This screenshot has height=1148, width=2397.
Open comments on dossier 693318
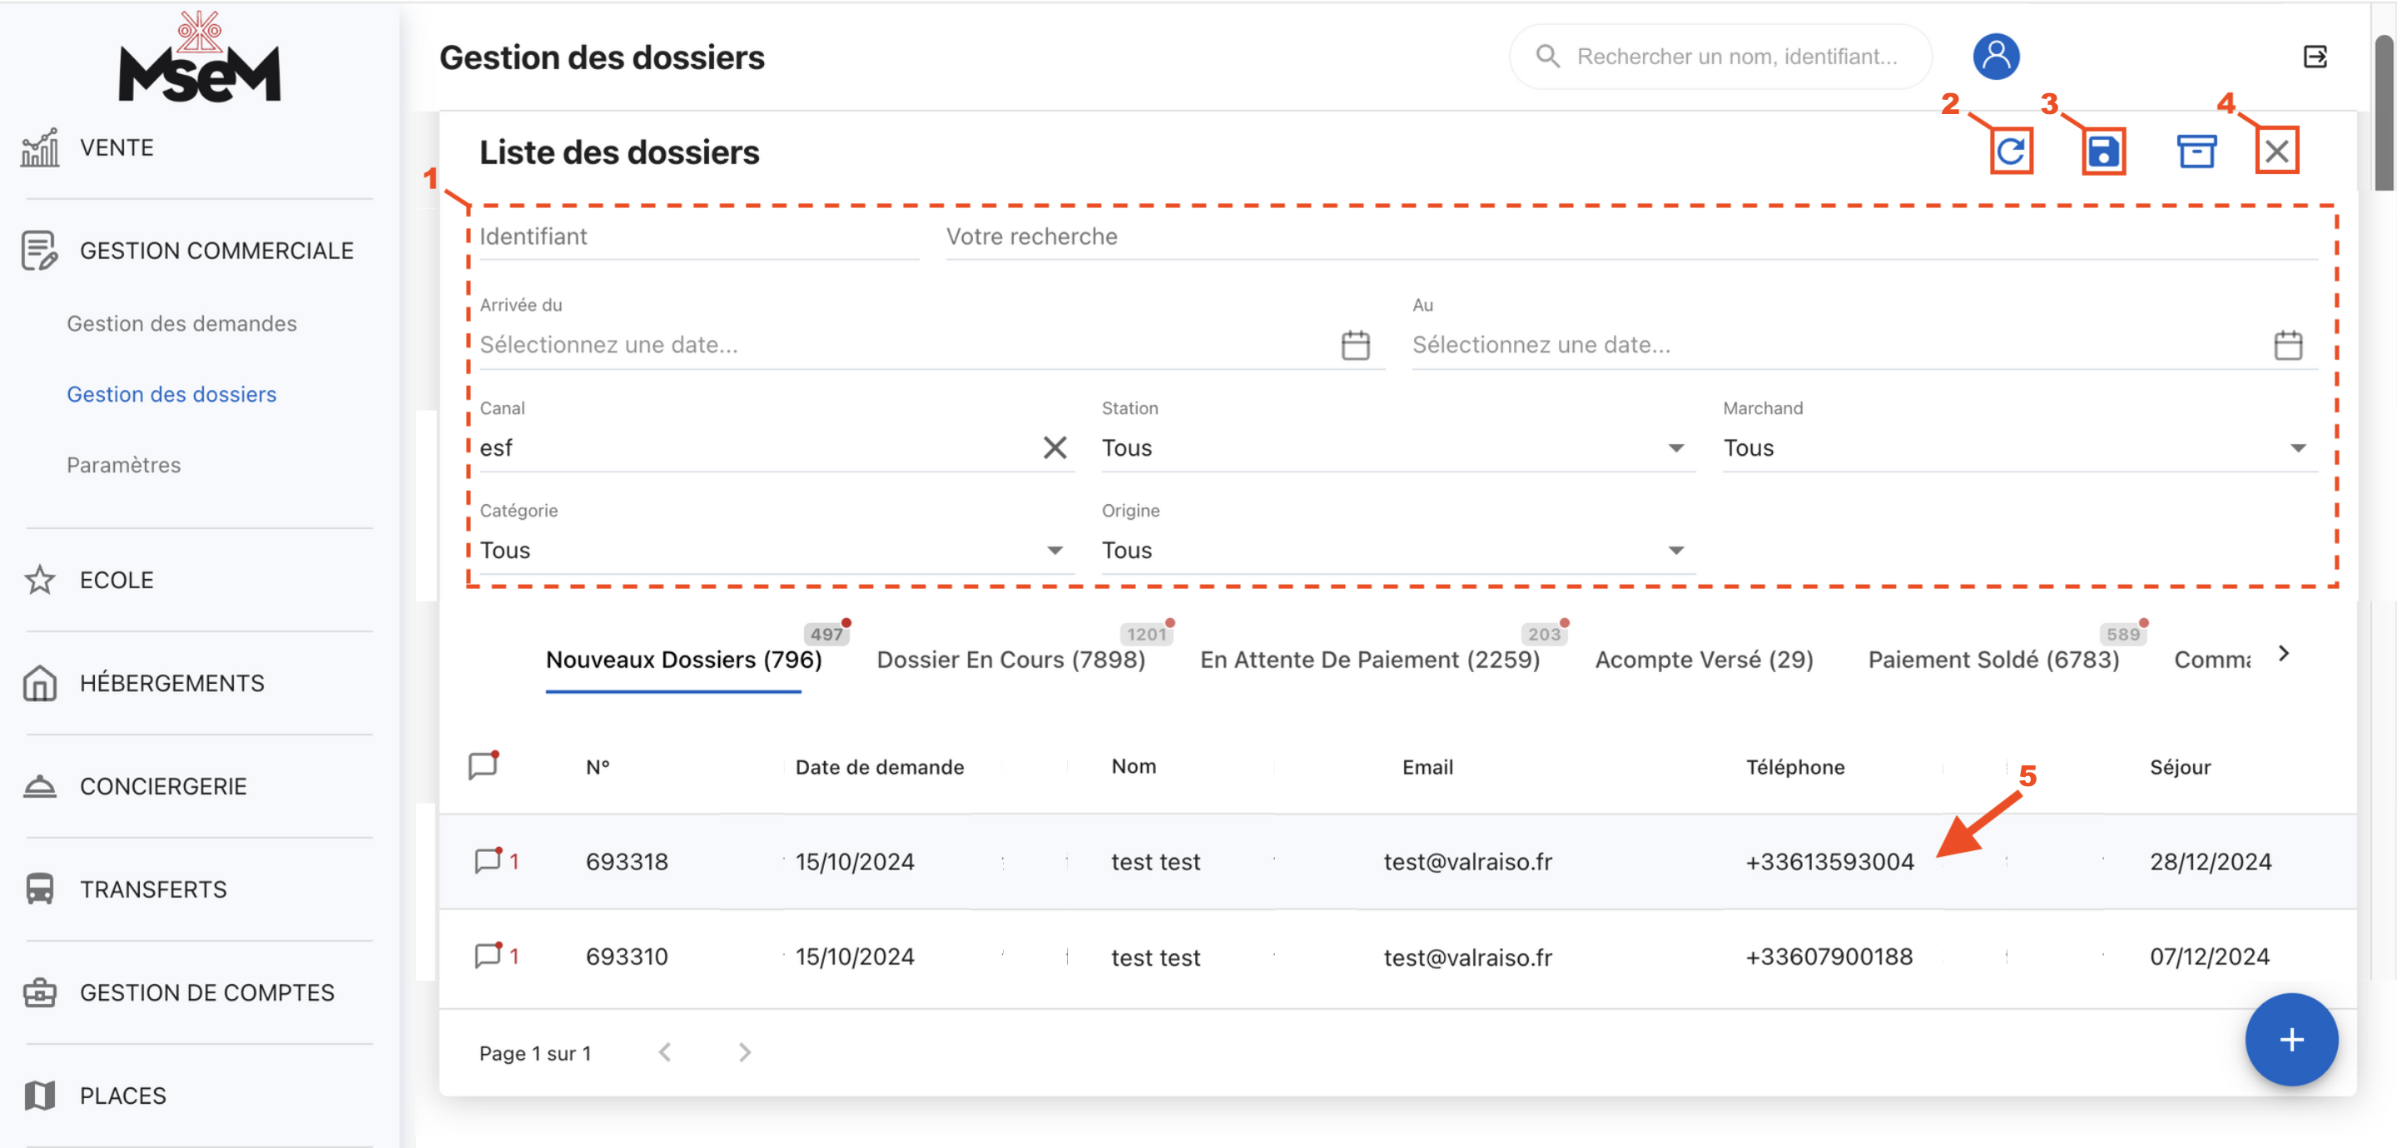pos(488,860)
